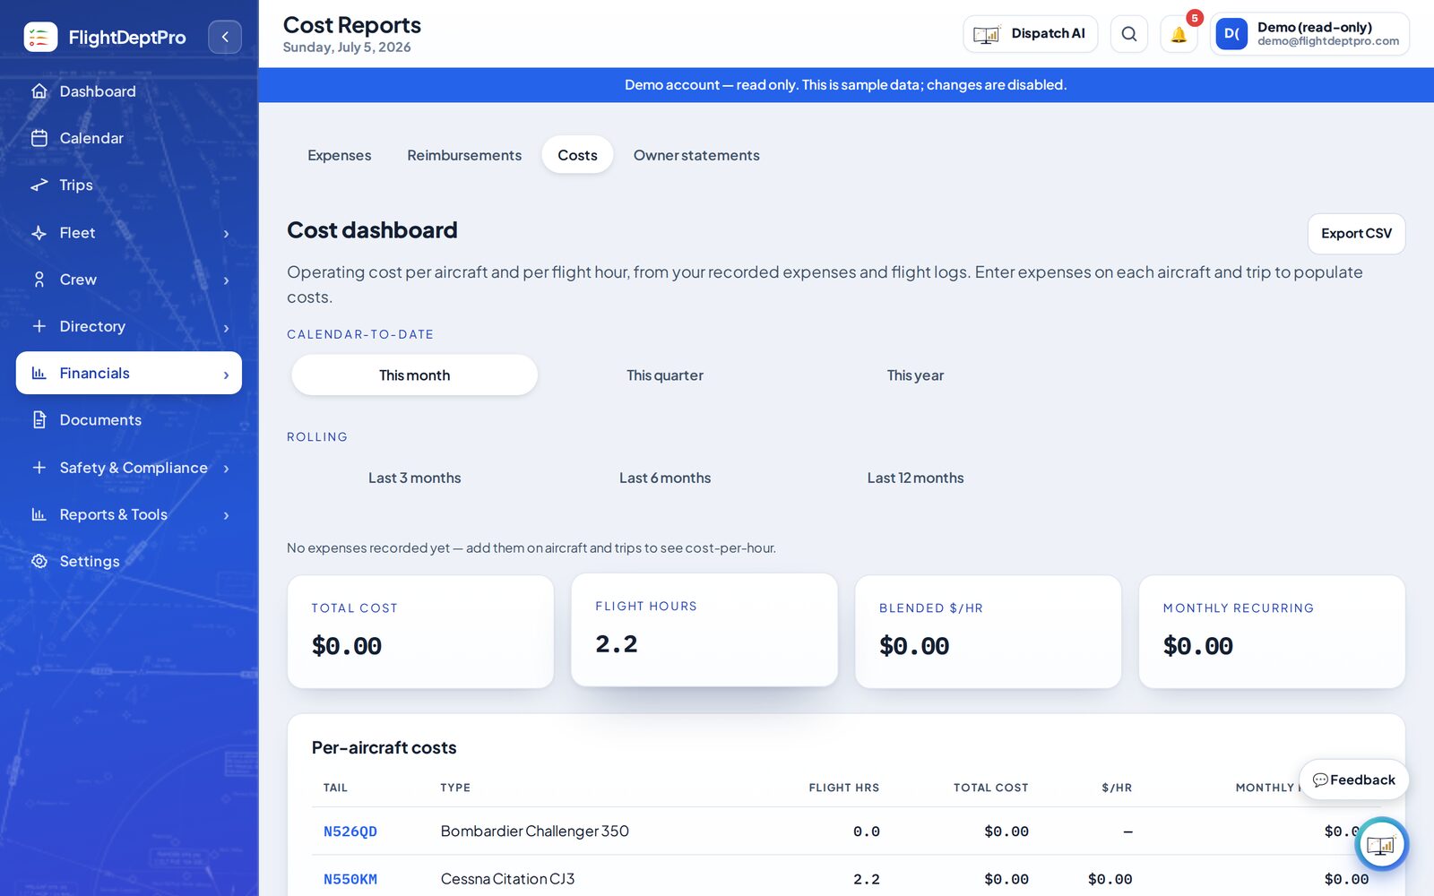
Task: Click the Directory plus icon
Action: tap(39, 326)
